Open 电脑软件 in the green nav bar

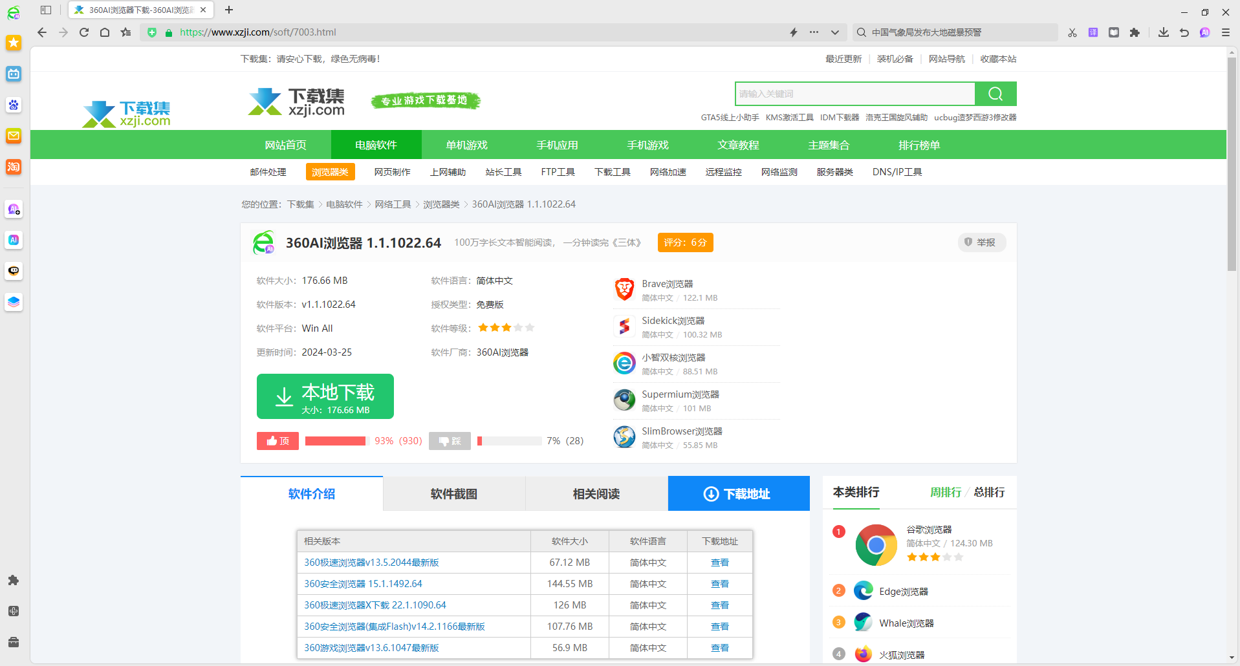(x=376, y=145)
